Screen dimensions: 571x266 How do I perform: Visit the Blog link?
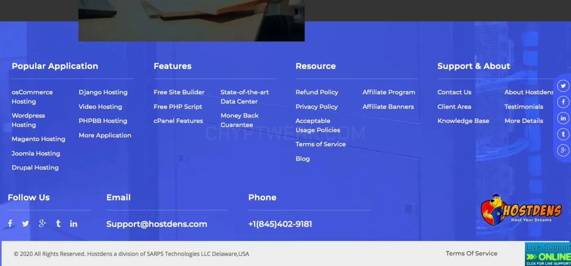coord(303,159)
